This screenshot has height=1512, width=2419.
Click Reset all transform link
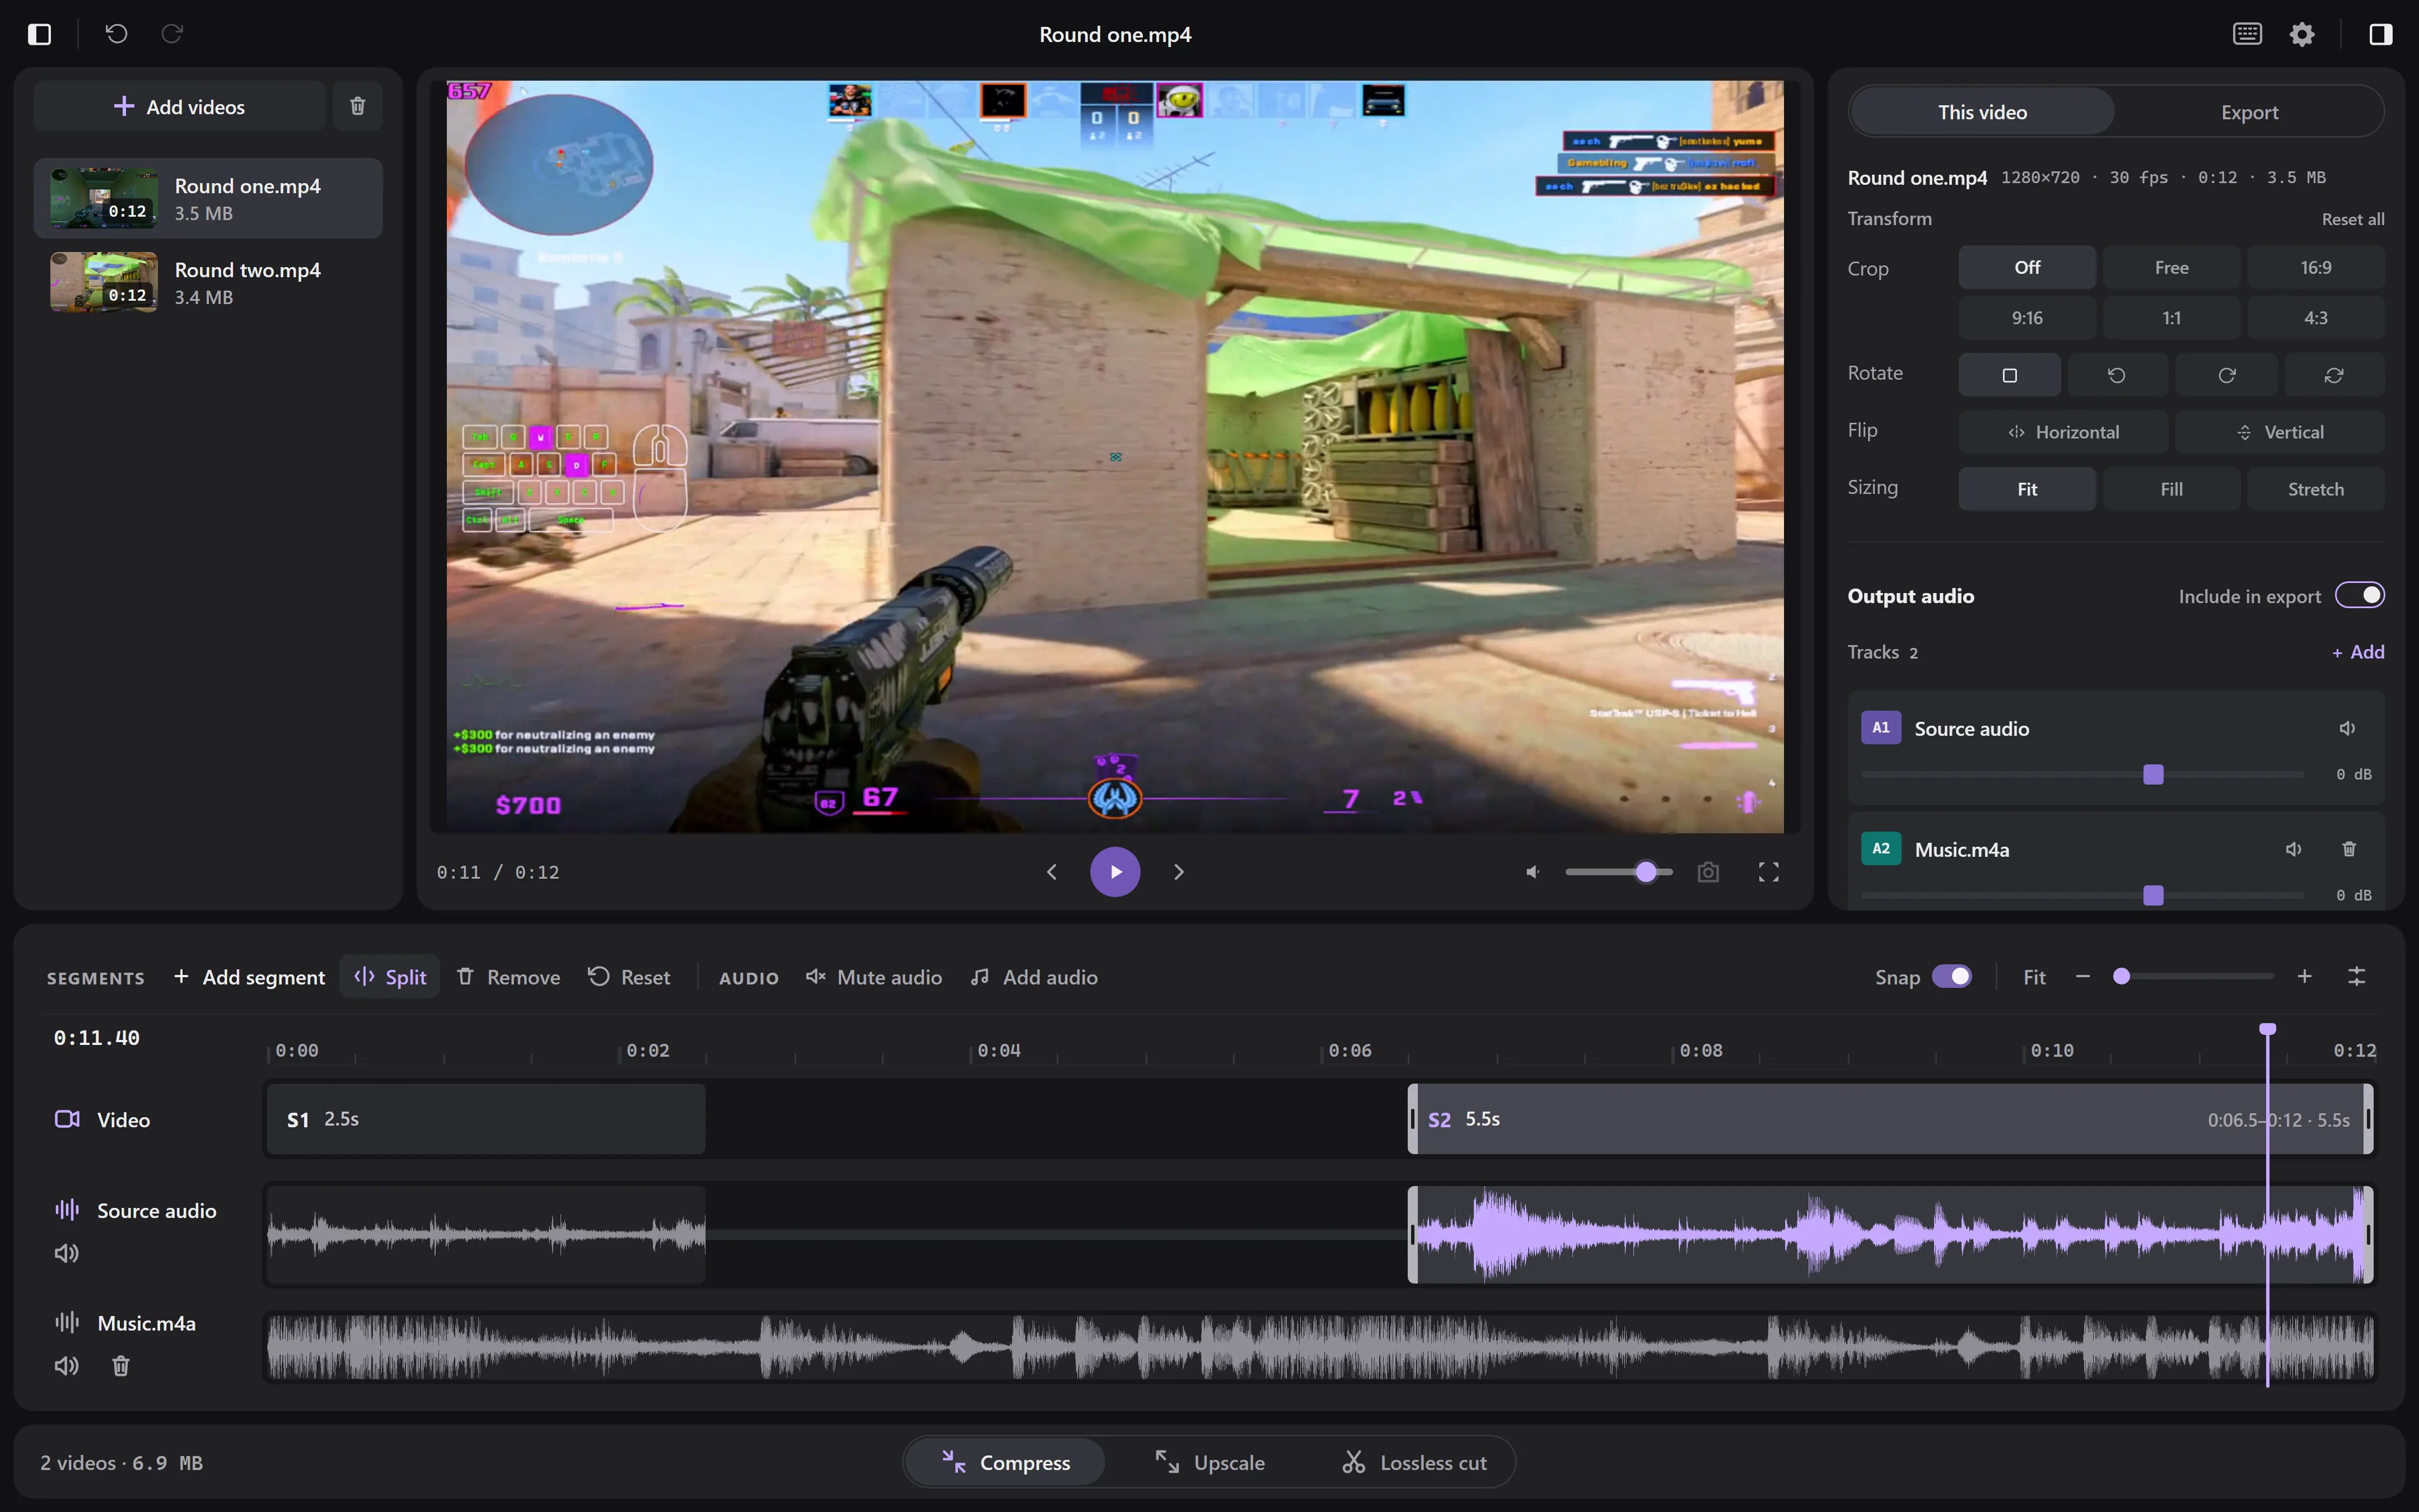tap(2352, 219)
